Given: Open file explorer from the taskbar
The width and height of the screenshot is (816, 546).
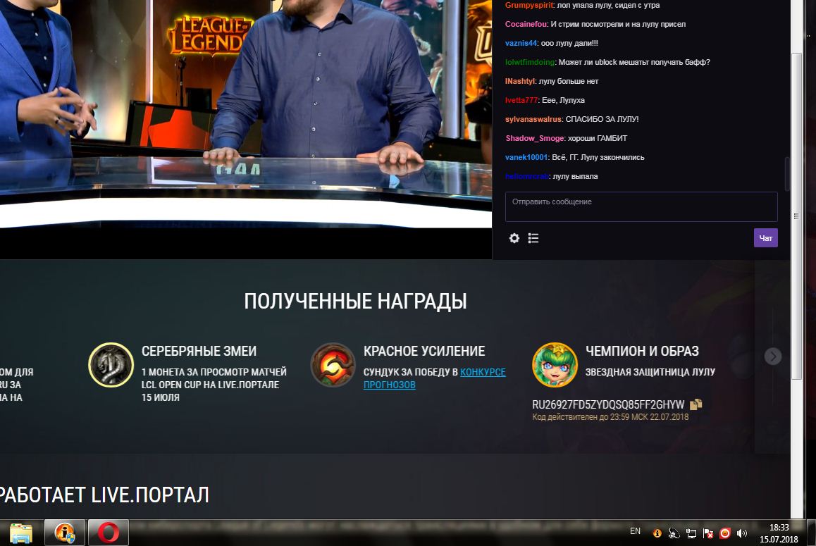Looking at the screenshot, I should point(20,533).
